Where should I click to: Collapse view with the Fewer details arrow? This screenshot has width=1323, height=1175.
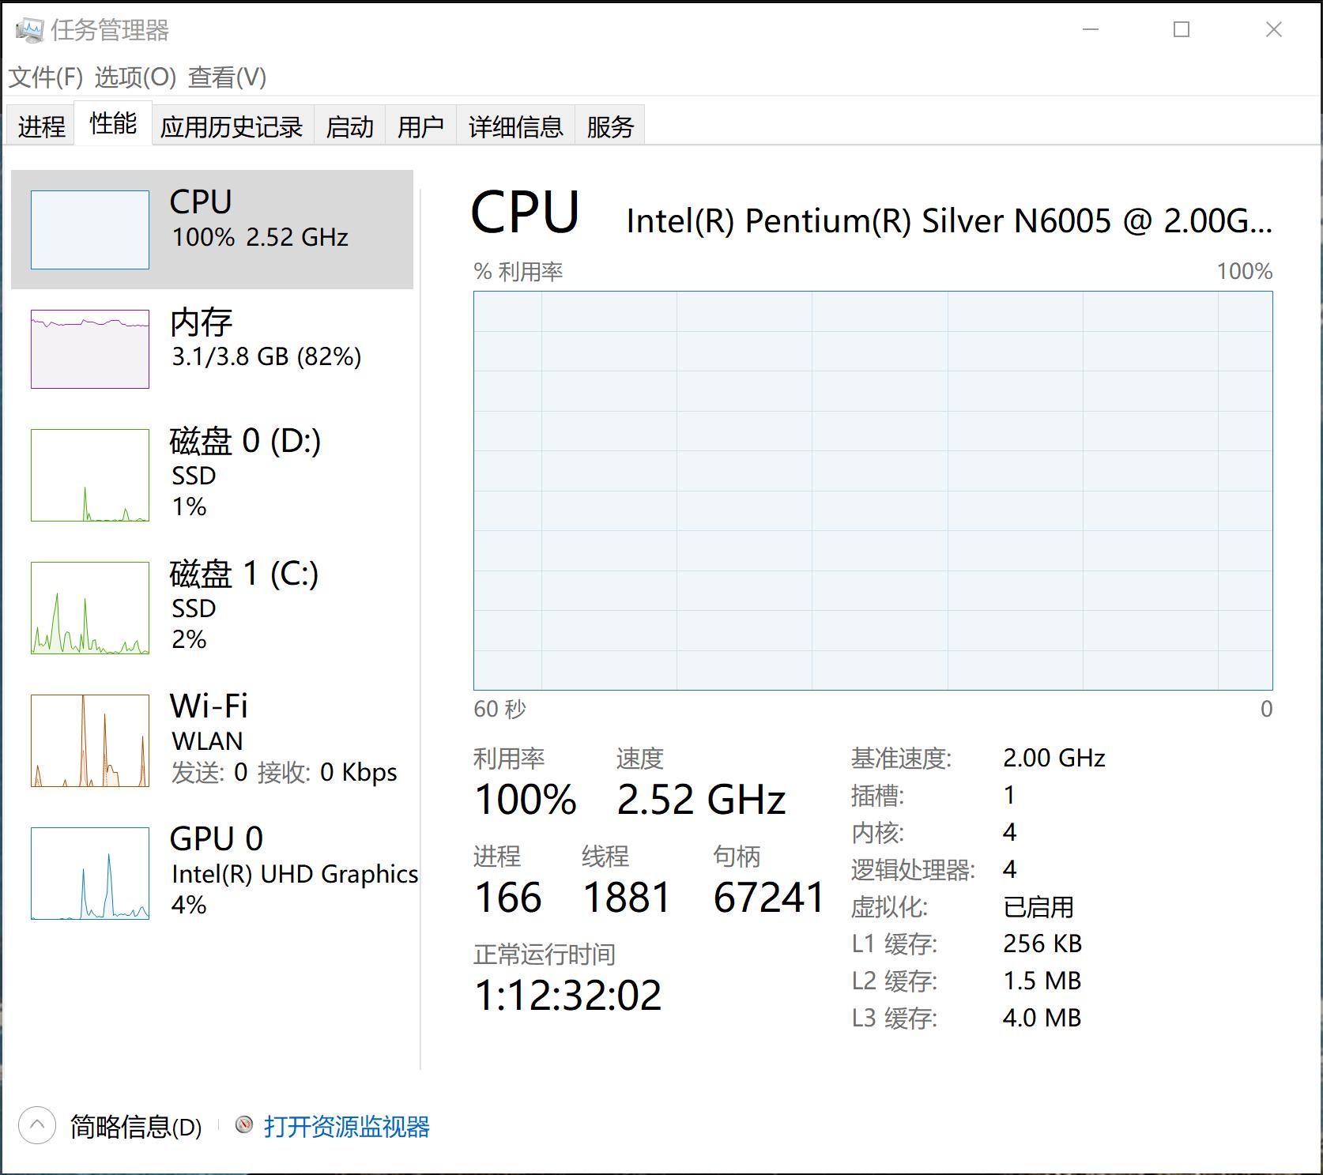point(36,1126)
